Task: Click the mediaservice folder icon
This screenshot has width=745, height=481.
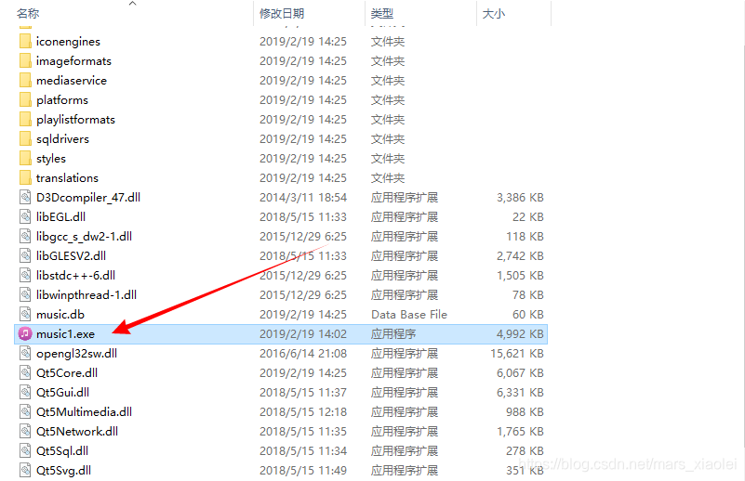Action: 26,80
